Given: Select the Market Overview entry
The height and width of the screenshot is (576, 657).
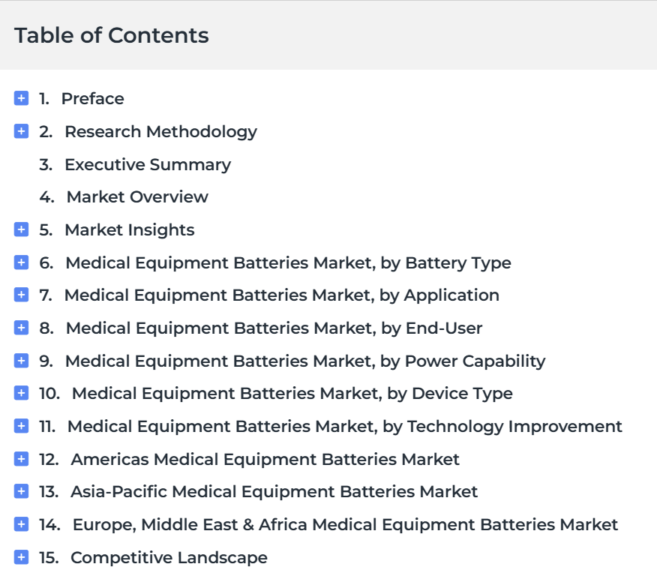Looking at the screenshot, I should pyautogui.click(x=137, y=197).
